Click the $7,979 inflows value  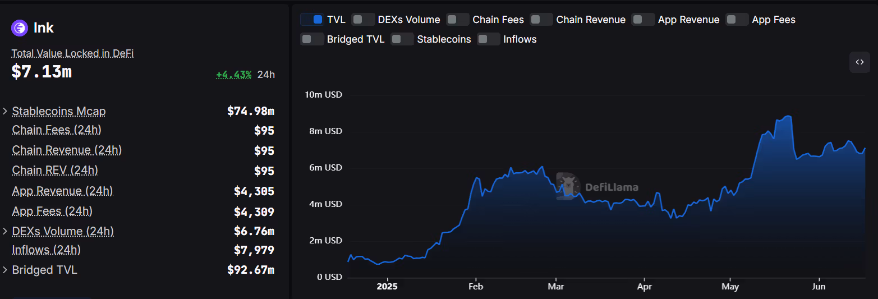[254, 250]
